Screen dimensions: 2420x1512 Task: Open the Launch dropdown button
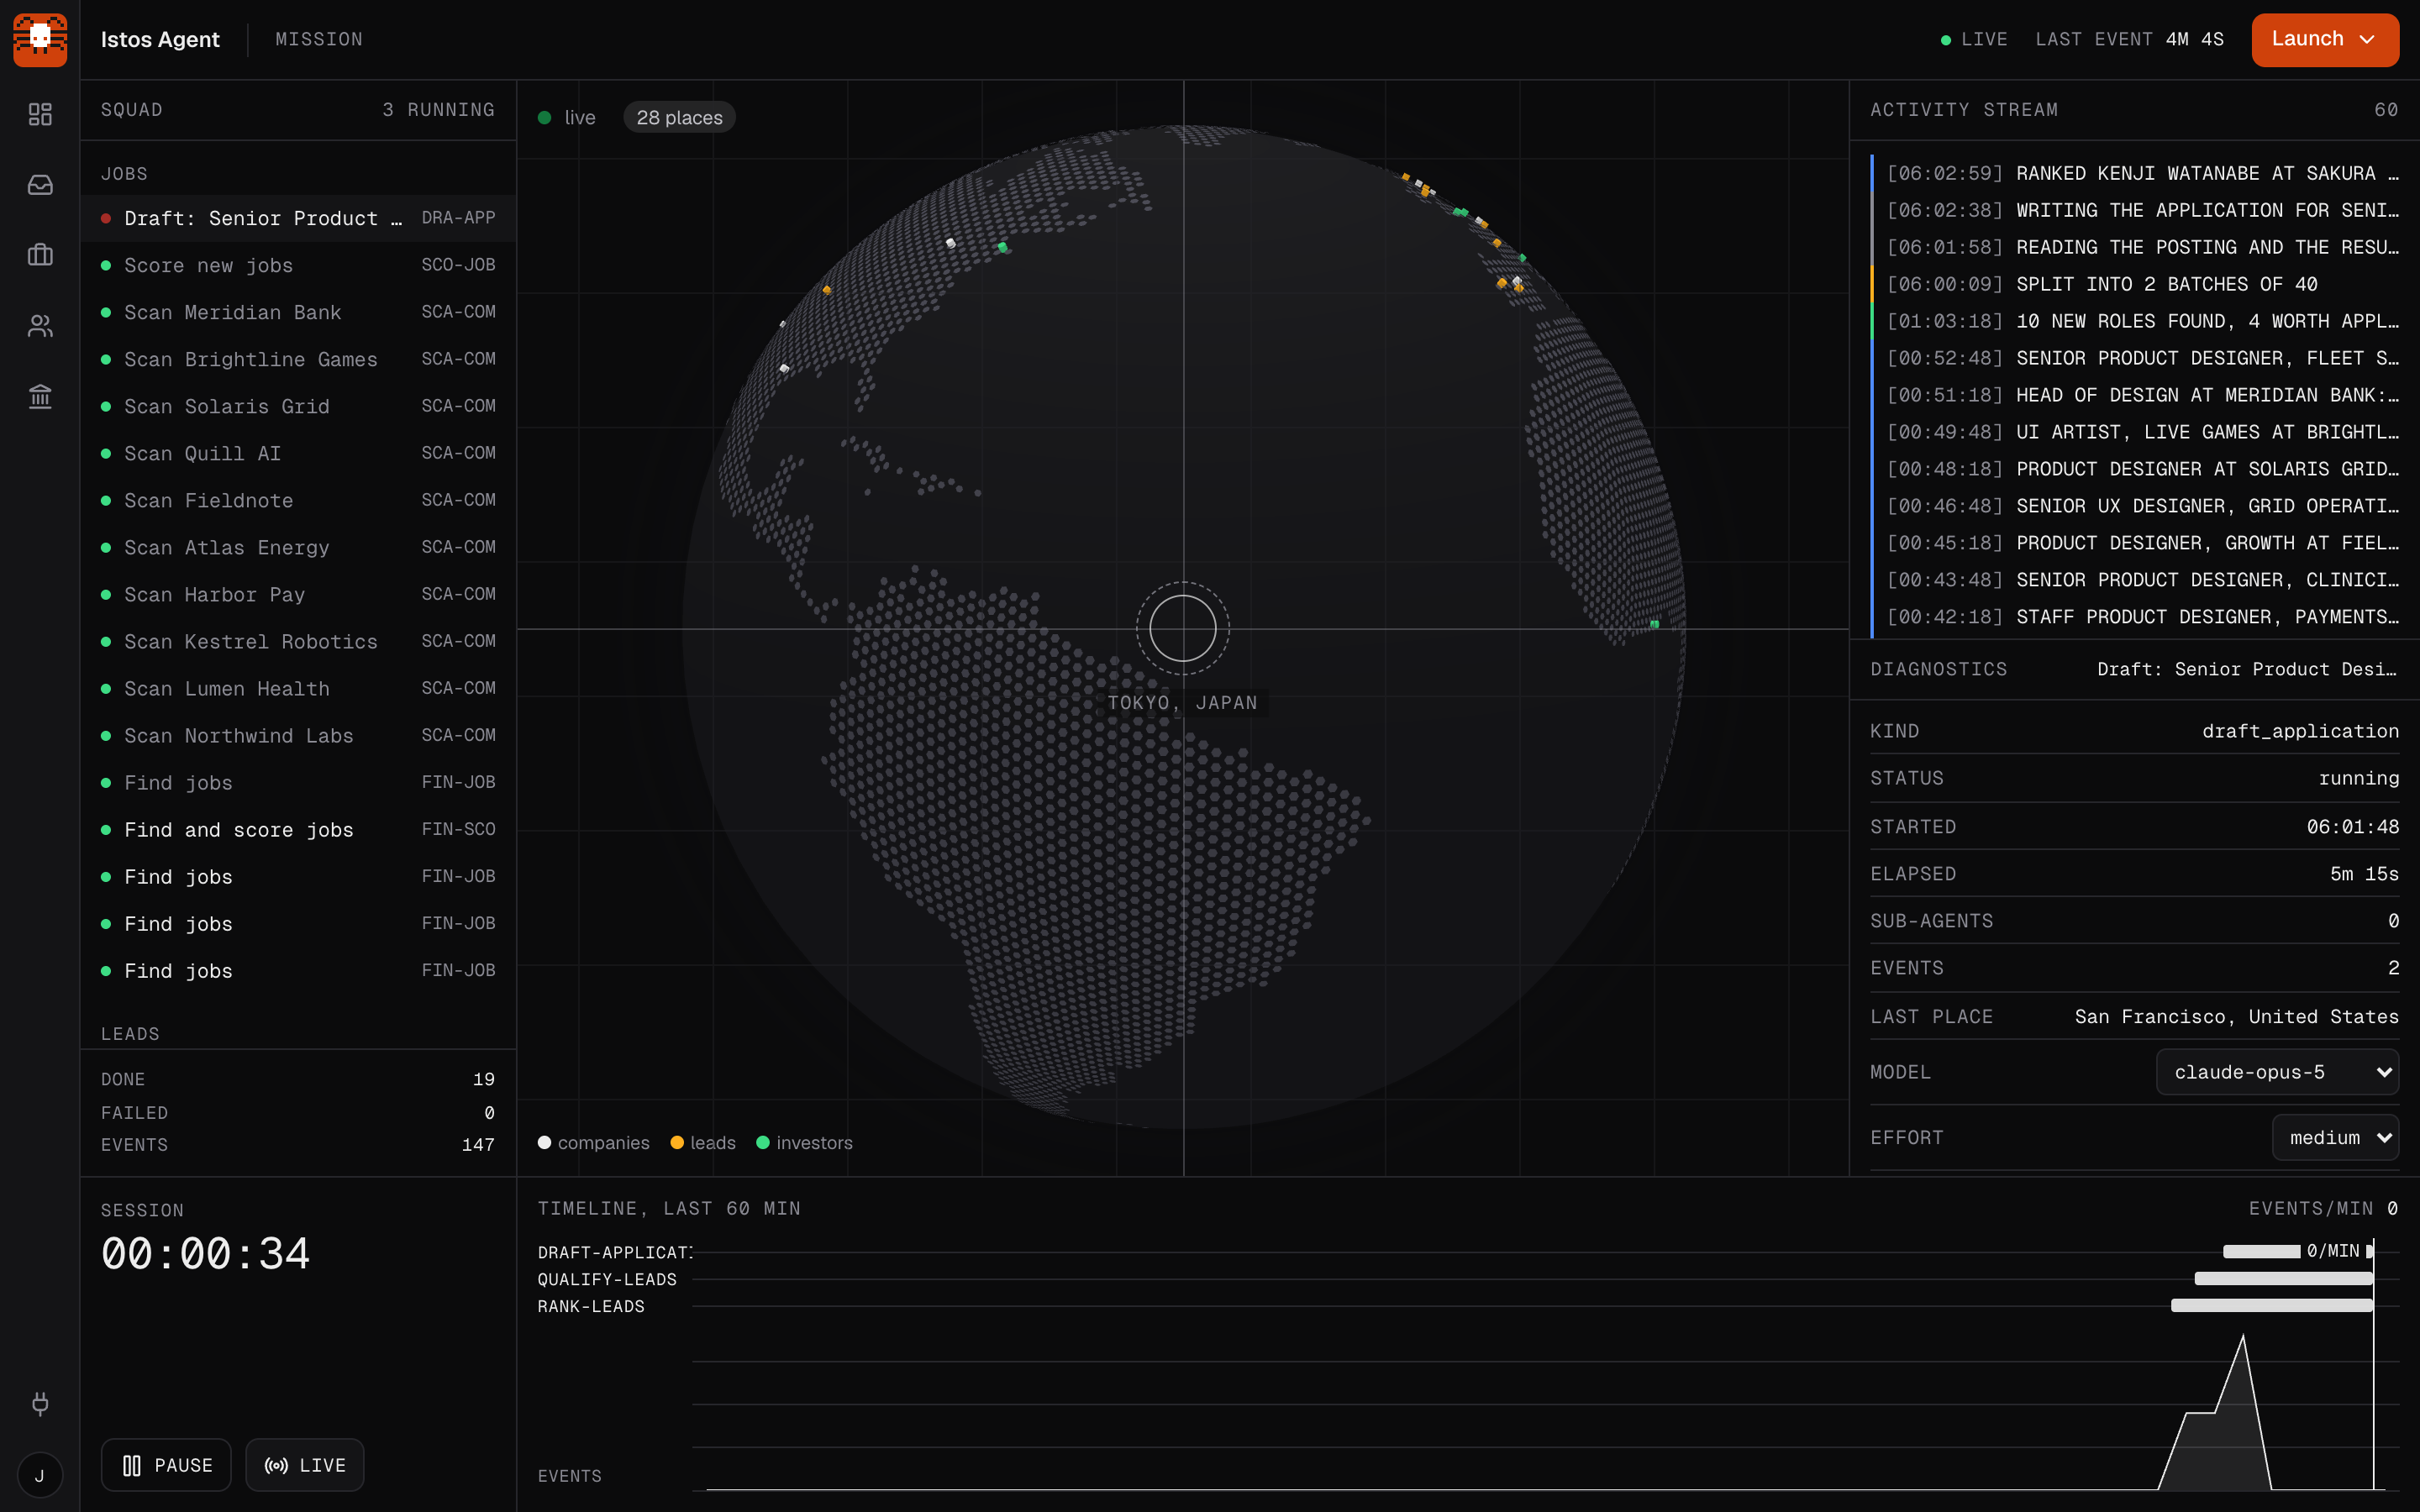click(2325, 40)
